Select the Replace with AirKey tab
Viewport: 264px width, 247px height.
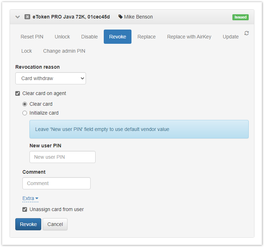pyautogui.click(x=189, y=37)
